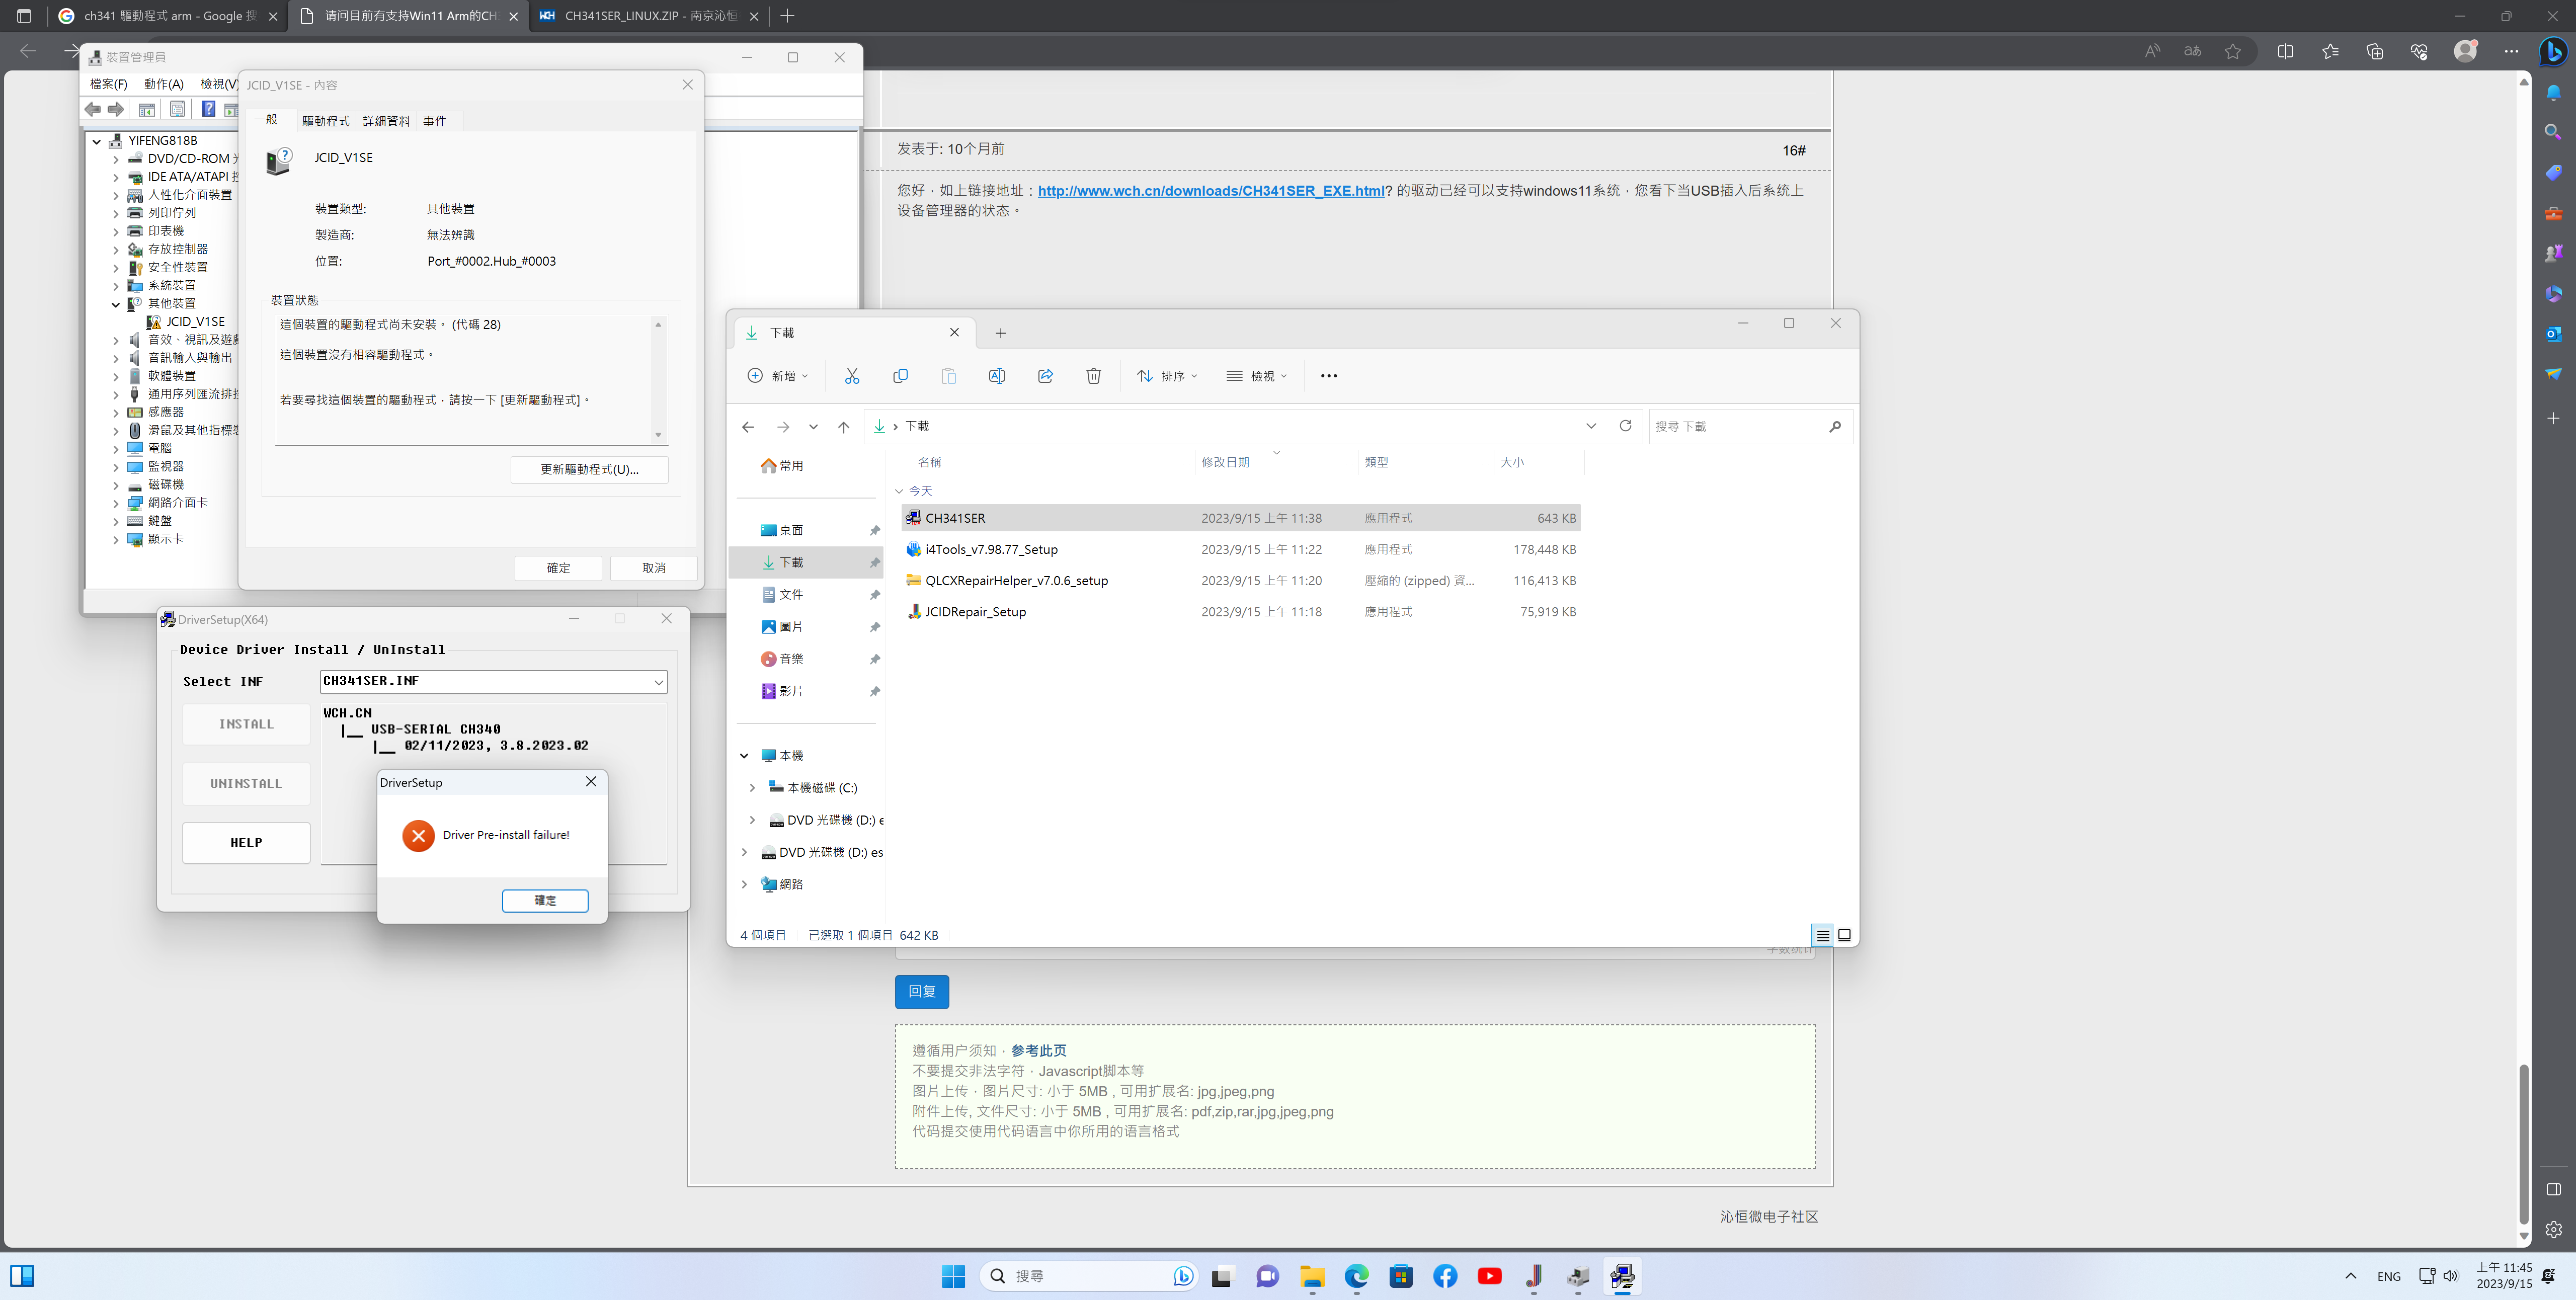Click the Windows taskbar search box
The width and height of the screenshot is (2576, 1300).
pyautogui.click(x=1088, y=1276)
